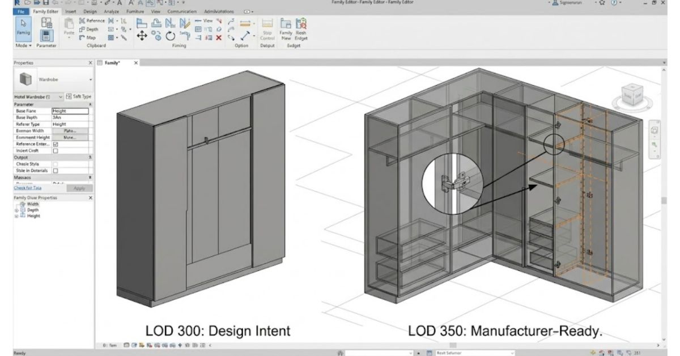Image resolution: width=680 pixels, height=356 pixels.
Task: Switch to the View ribbon tab
Action: (x=156, y=11)
